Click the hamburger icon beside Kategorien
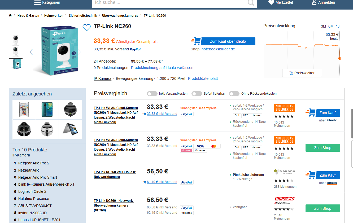 37,3
